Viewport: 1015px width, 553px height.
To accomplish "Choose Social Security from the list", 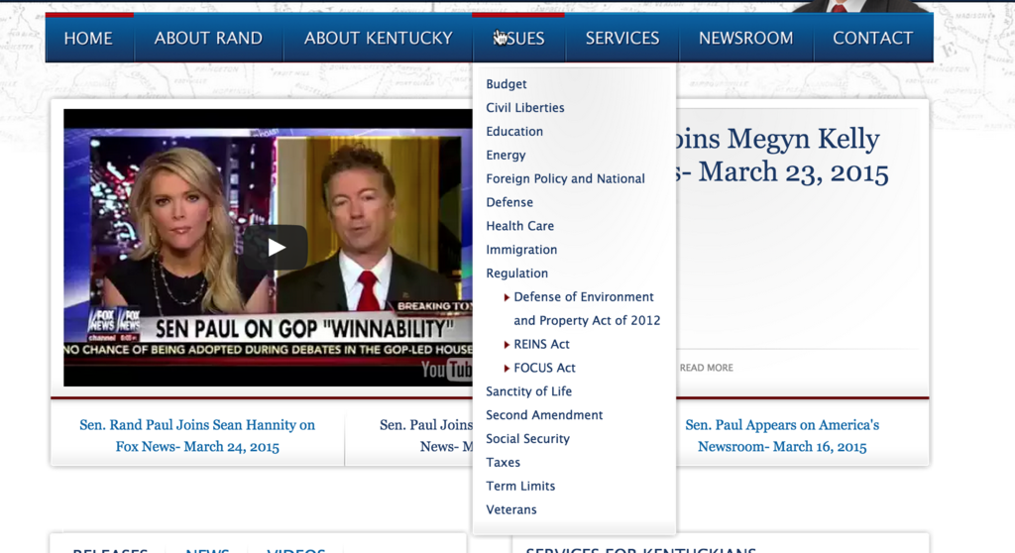I will (x=527, y=439).
